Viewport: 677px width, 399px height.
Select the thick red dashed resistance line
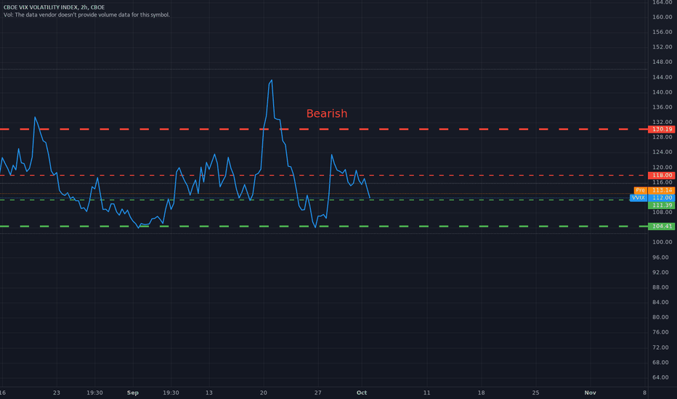point(324,129)
